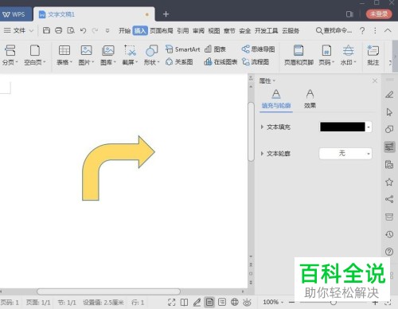Insert a chart (图表)

(x=215, y=49)
